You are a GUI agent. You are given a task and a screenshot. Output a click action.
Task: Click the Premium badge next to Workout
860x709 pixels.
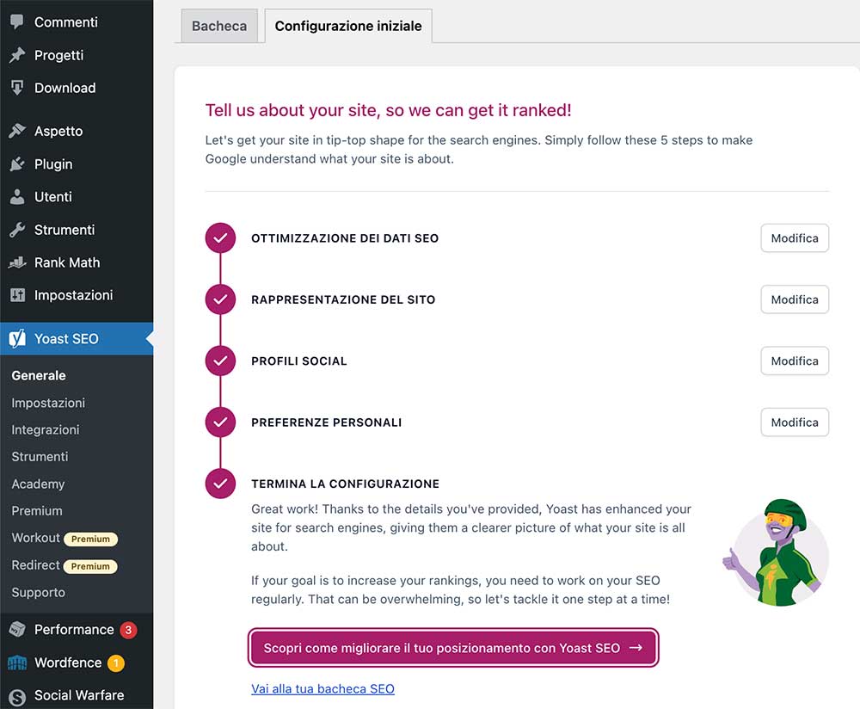(x=91, y=539)
